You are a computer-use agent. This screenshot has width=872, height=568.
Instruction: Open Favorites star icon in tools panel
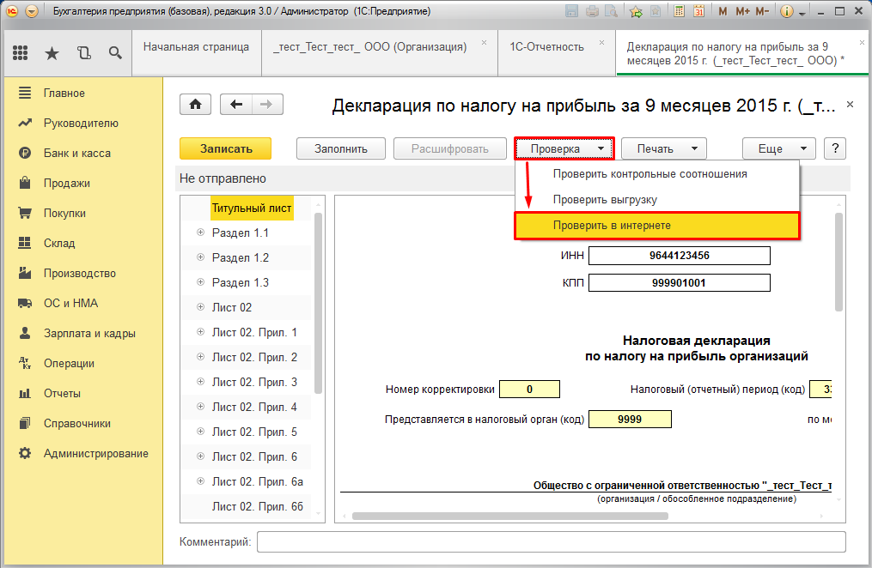point(52,53)
